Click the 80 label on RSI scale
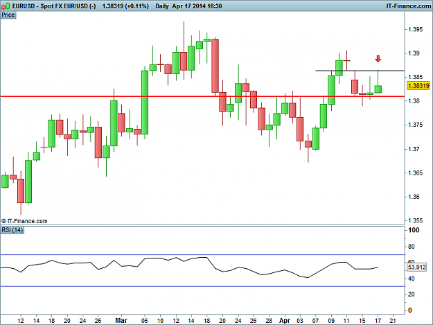 click(x=412, y=247)
